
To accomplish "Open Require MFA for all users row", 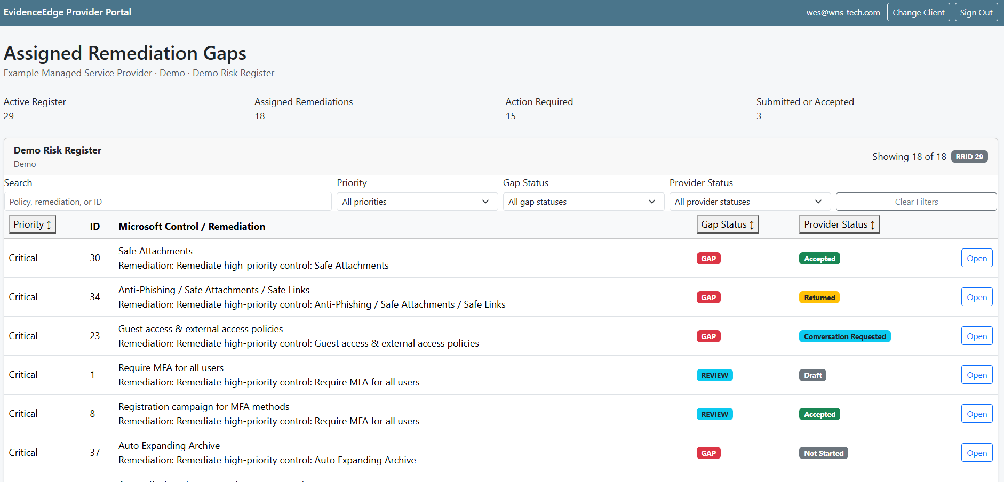I will pos(976,375).
